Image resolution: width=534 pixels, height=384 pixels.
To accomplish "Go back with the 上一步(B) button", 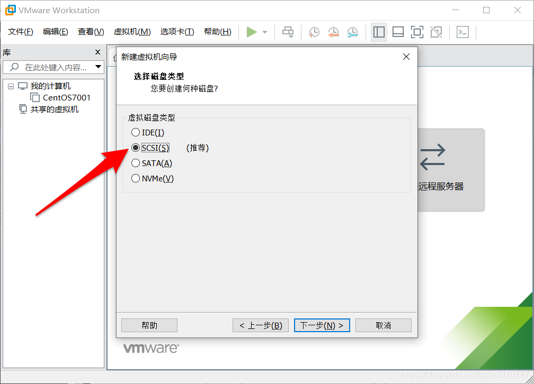I will pyautogui.click(x=261, y=325).
